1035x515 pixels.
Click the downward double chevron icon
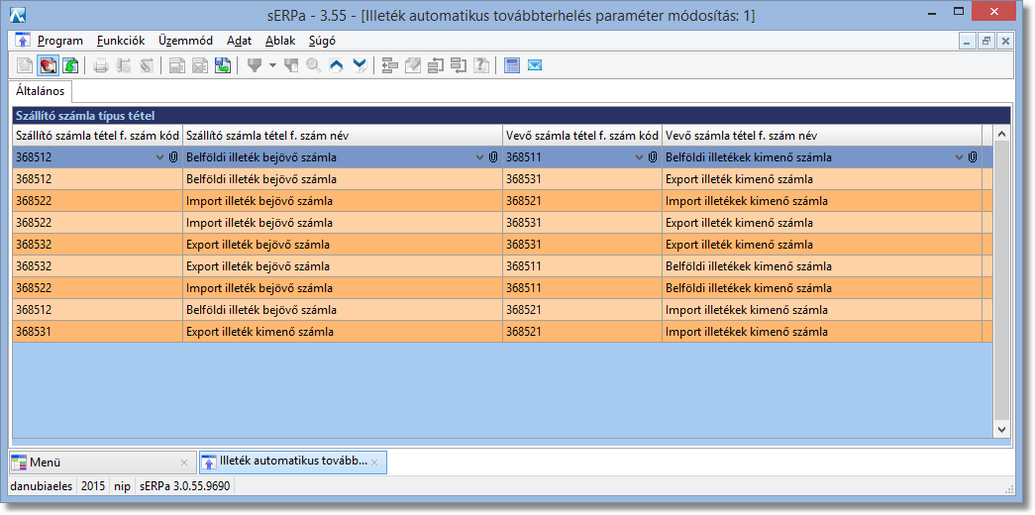360,66
